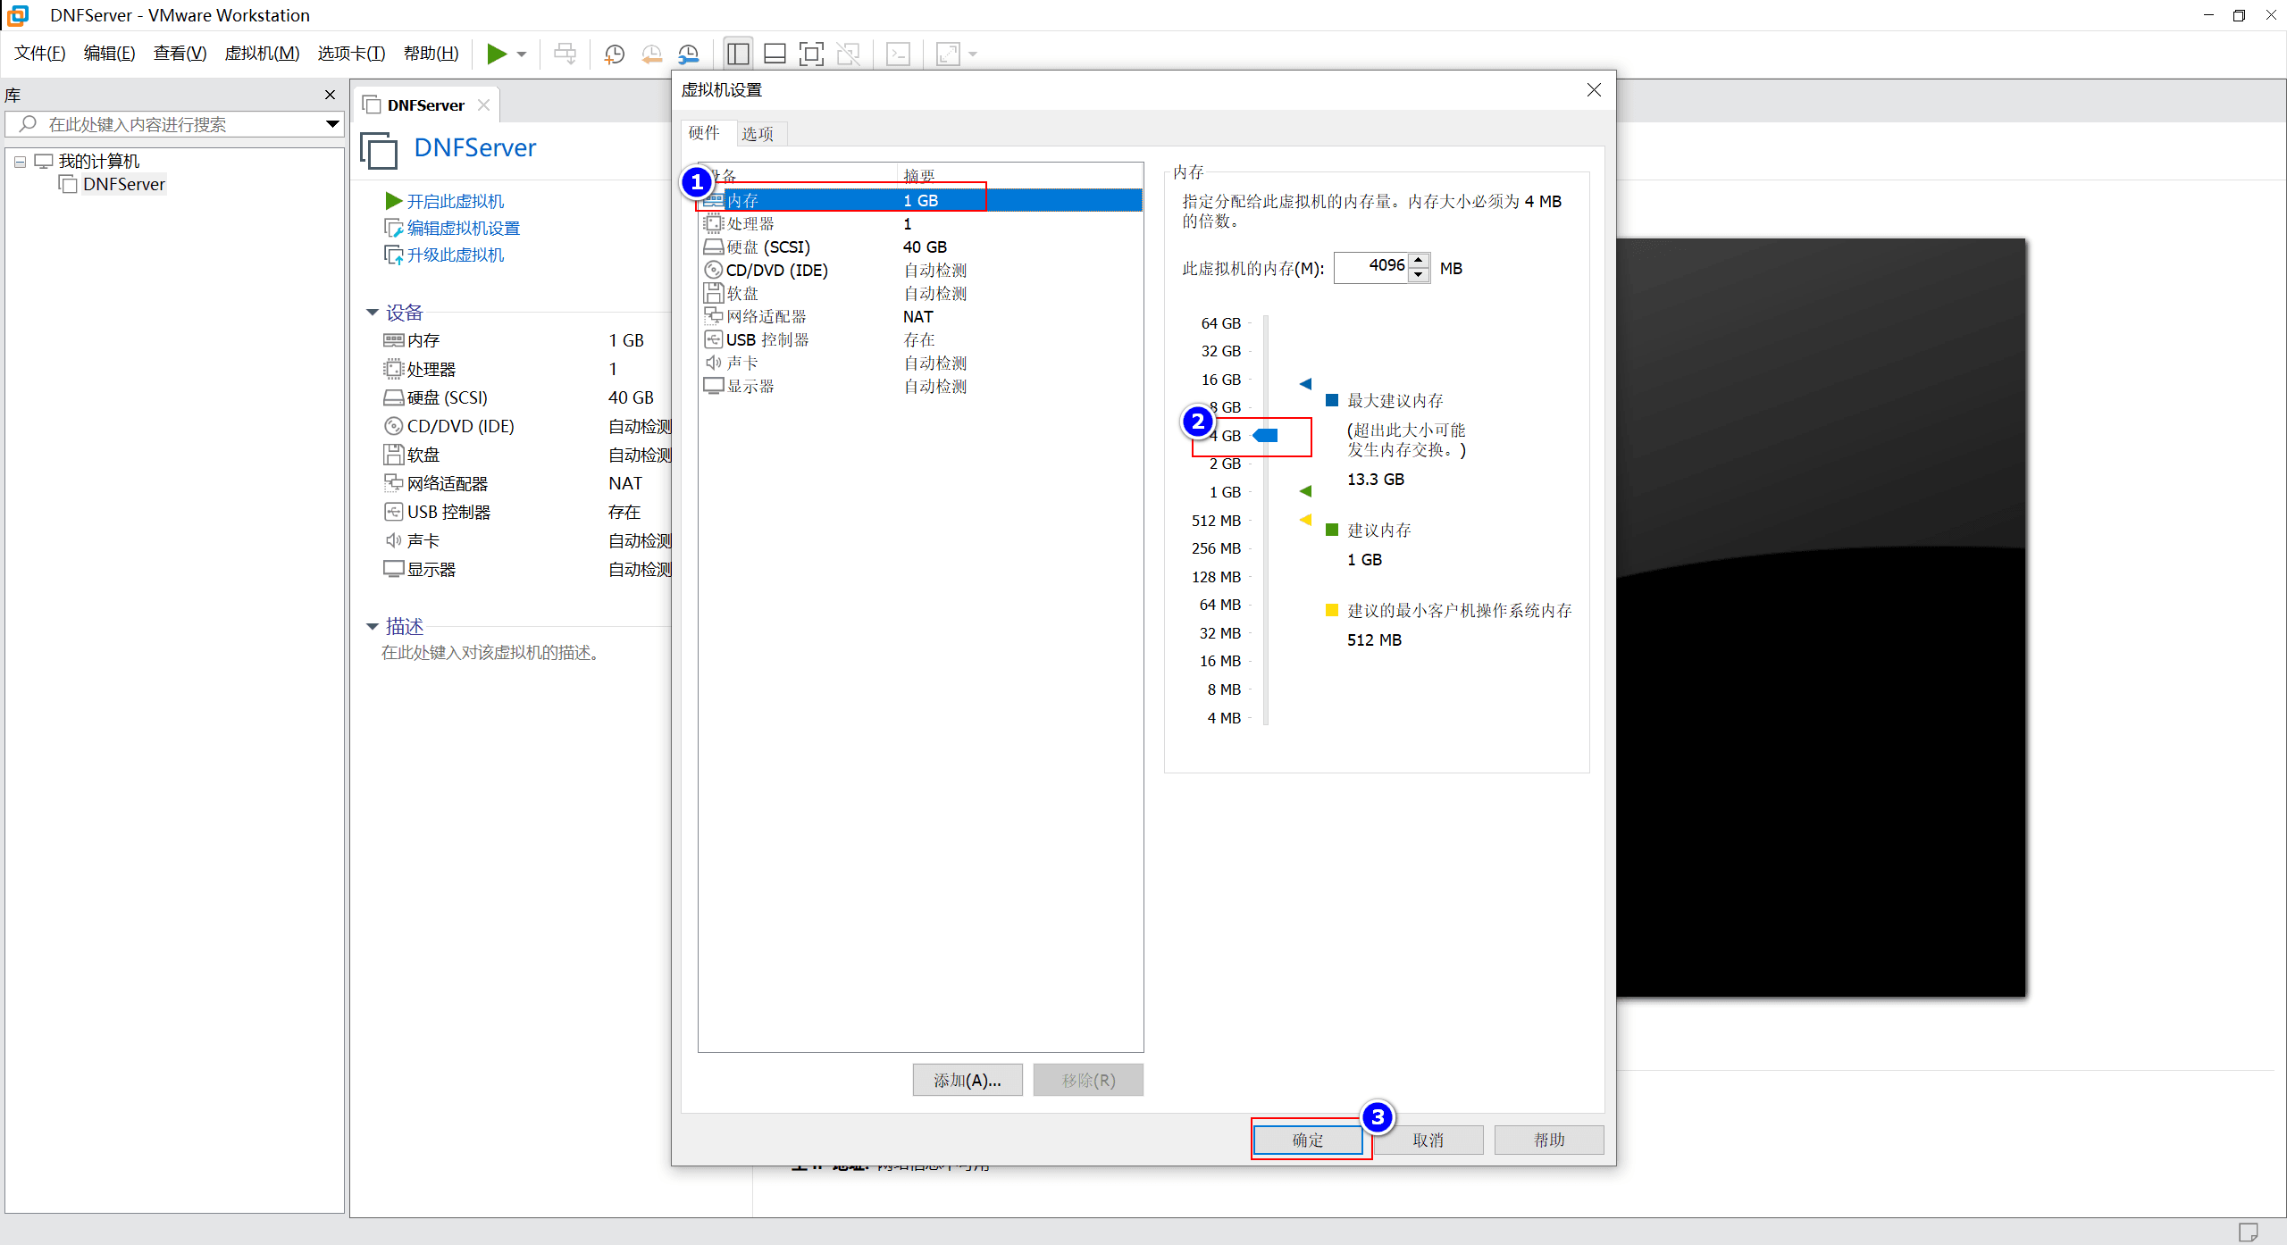
Task: Click the search magnifier icon in library
Action: click(x=28, y=124)
